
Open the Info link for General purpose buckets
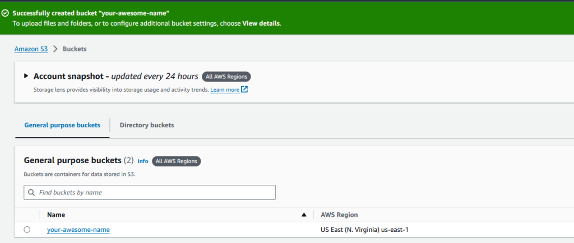pyautogui.click(x=143, y=161)
